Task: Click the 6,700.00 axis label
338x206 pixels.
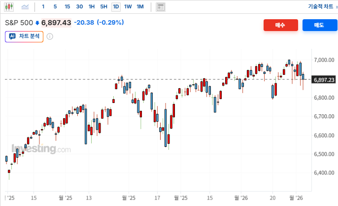Action: pyautogui.click(x=324, y=116)
